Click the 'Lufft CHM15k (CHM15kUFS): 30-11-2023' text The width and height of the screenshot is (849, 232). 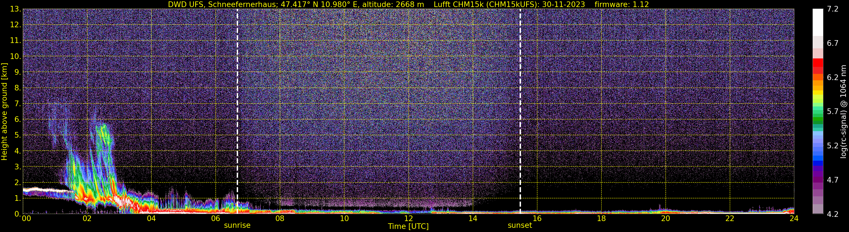click(x=509, y=4)
